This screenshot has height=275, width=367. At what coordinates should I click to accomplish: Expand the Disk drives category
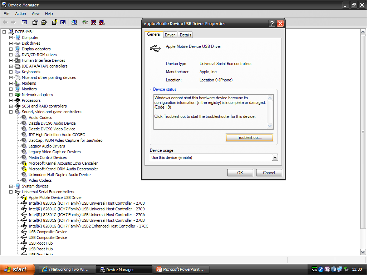pos(11,43)
